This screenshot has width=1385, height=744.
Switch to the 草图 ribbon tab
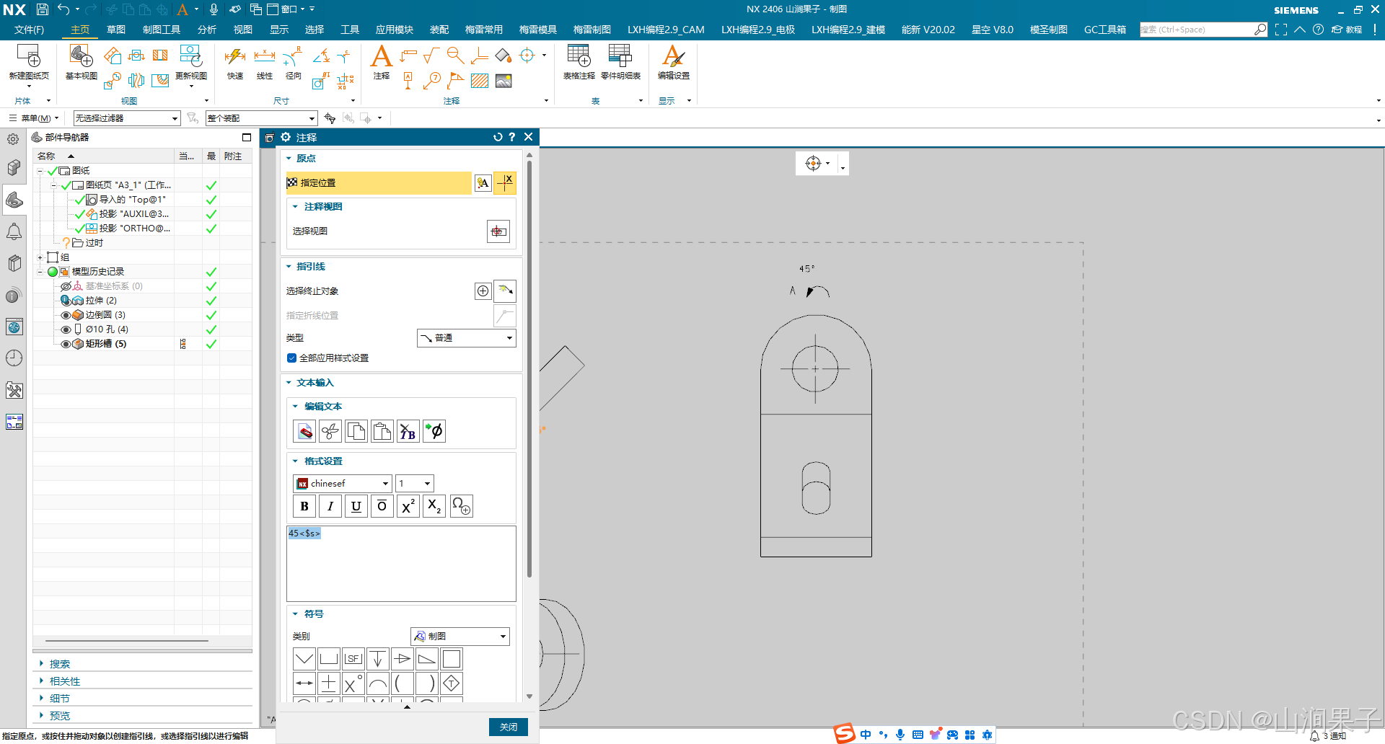(x=116, y=30)
